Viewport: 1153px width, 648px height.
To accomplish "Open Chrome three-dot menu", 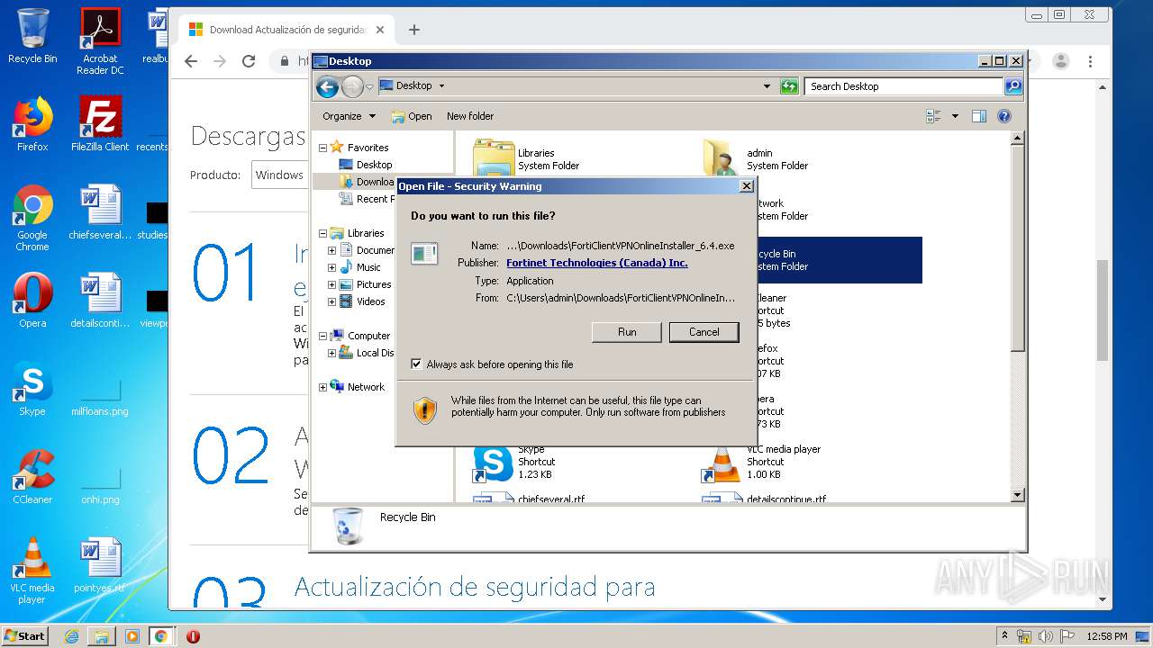I will coord(1090,61).
